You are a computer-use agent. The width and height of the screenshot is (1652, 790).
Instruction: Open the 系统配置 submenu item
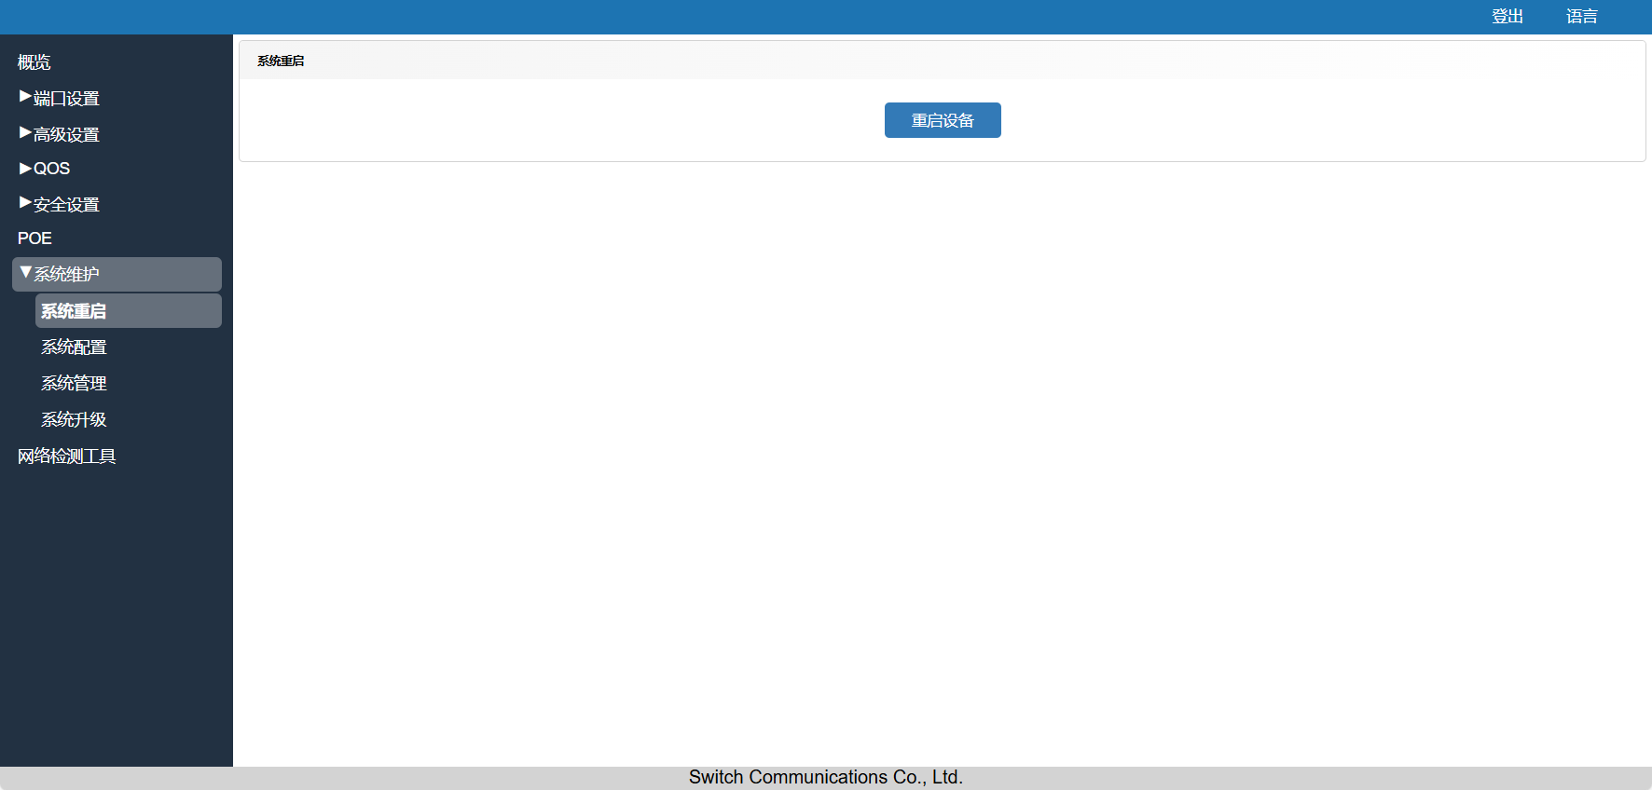(74, 347)
